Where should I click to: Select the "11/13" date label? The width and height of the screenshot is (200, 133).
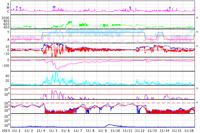[152, 130]
